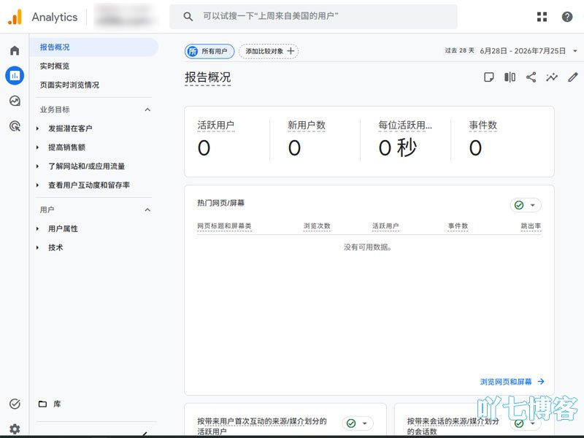Collapse the 业务目标 section chevron
584x438 pixels.
[147, 109]
